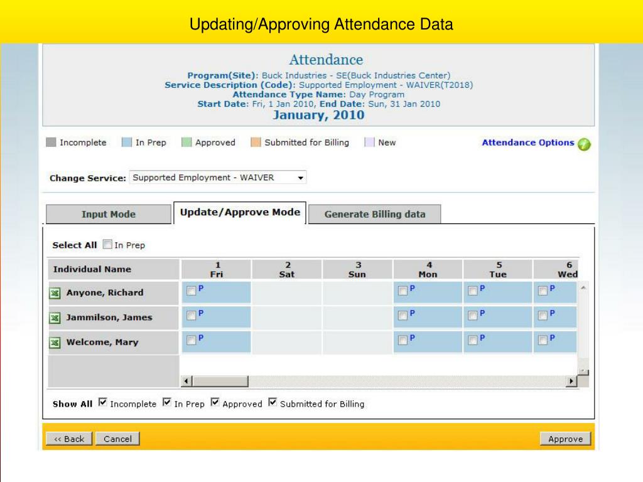Viewport: 643px width, 482px height.
Task: Click the P link for Anyone, Richard Friday
Action: coord(201,289)
